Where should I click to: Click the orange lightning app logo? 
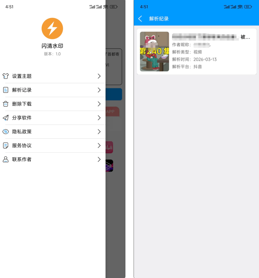52,28
